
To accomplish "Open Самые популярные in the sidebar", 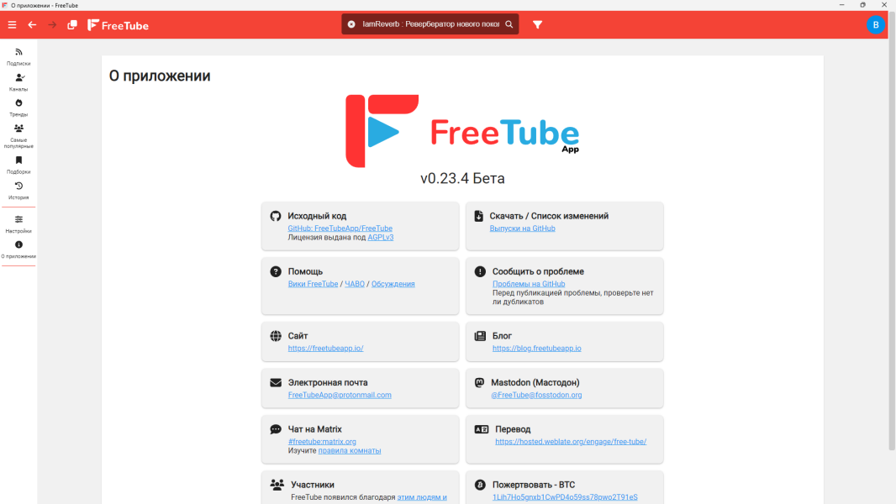I will [x=18, y=136].
